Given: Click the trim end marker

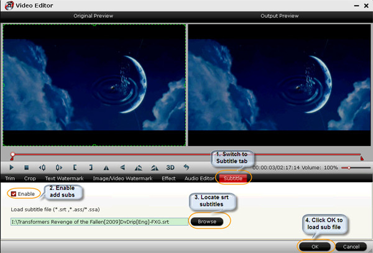Looking at the screenshot, I should (362, 158).
